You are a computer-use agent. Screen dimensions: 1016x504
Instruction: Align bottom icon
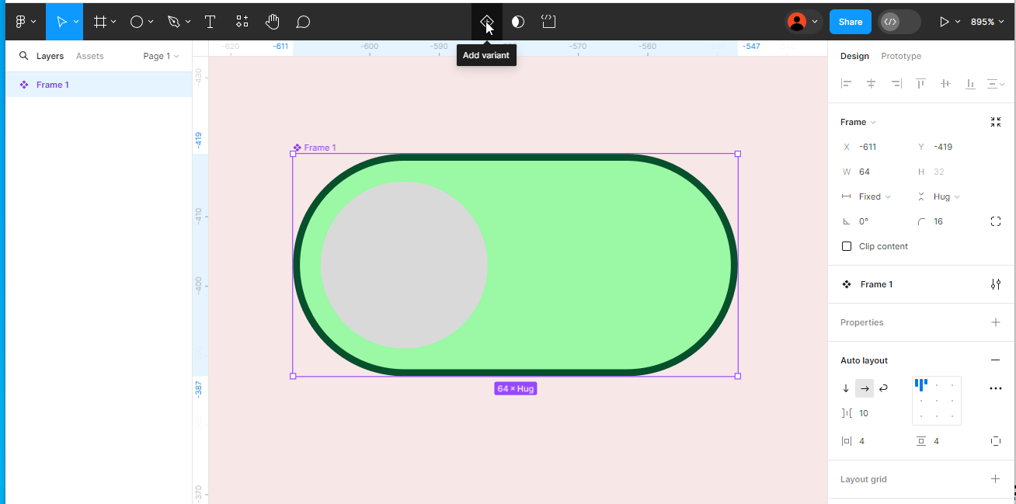pyautogui.click(x=970, y=84)
